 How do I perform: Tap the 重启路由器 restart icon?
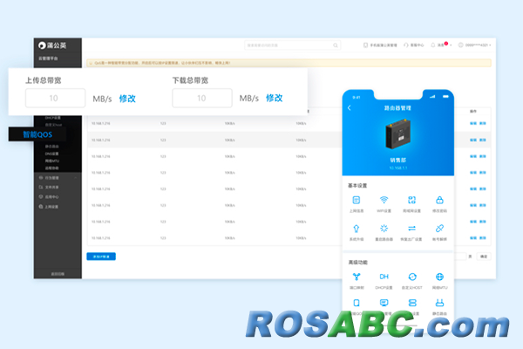point(384,229)
